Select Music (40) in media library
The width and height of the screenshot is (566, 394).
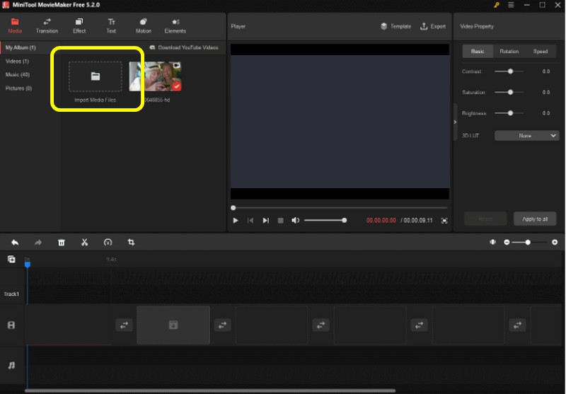[x=18, y=74]
